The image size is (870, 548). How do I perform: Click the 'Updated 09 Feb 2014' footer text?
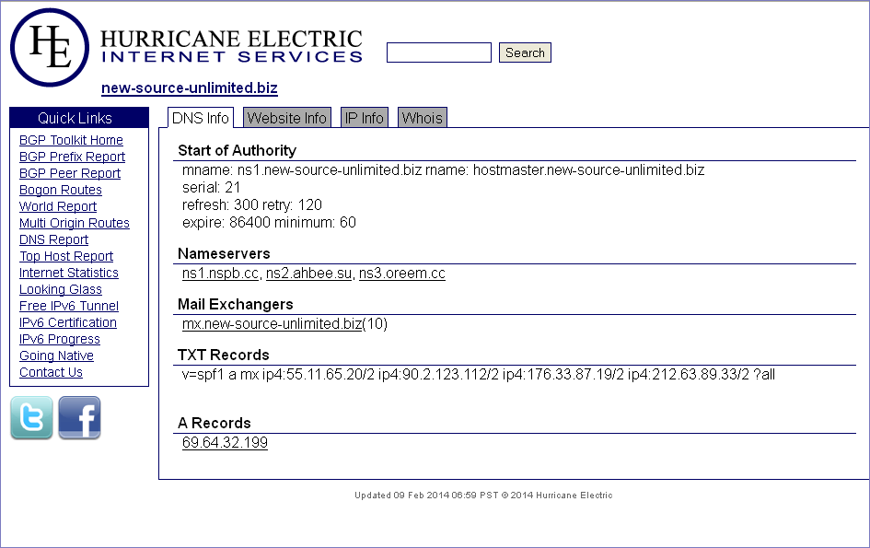click(483, 496)
